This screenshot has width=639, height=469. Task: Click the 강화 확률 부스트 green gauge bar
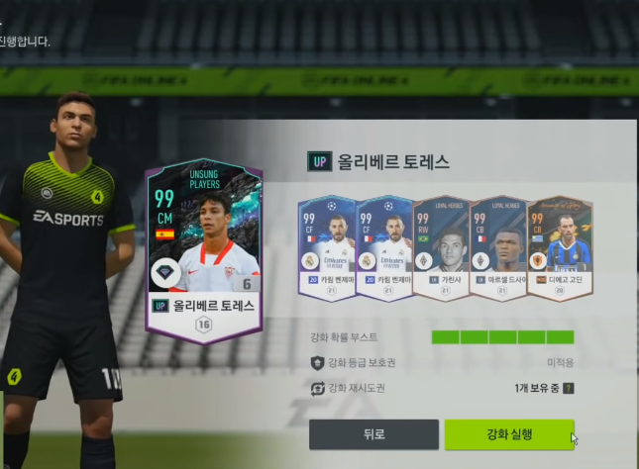503,337
